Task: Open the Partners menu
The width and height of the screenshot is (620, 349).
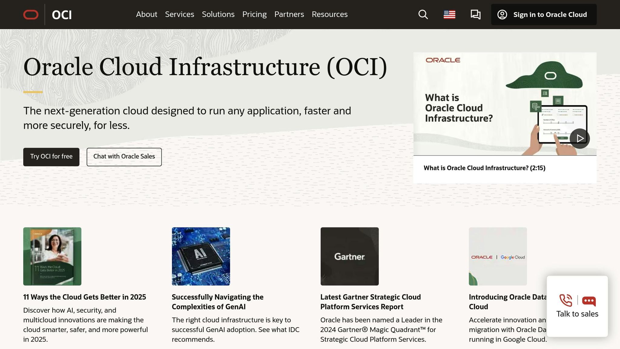Action: pyautogui.click(x=289, y=14)
